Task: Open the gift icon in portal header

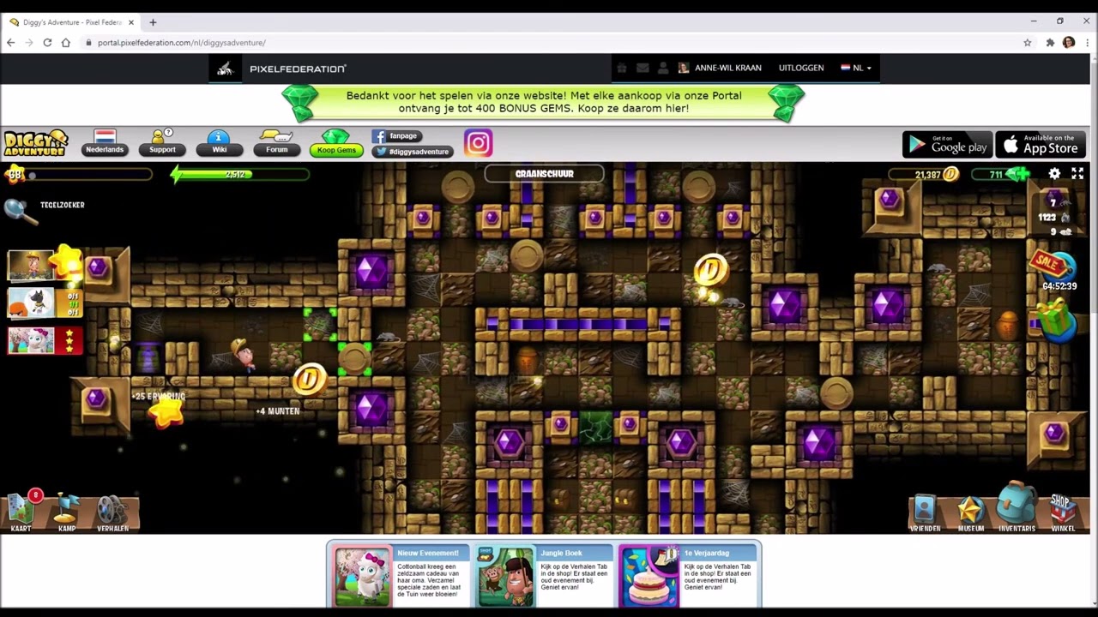Action: 622,68
